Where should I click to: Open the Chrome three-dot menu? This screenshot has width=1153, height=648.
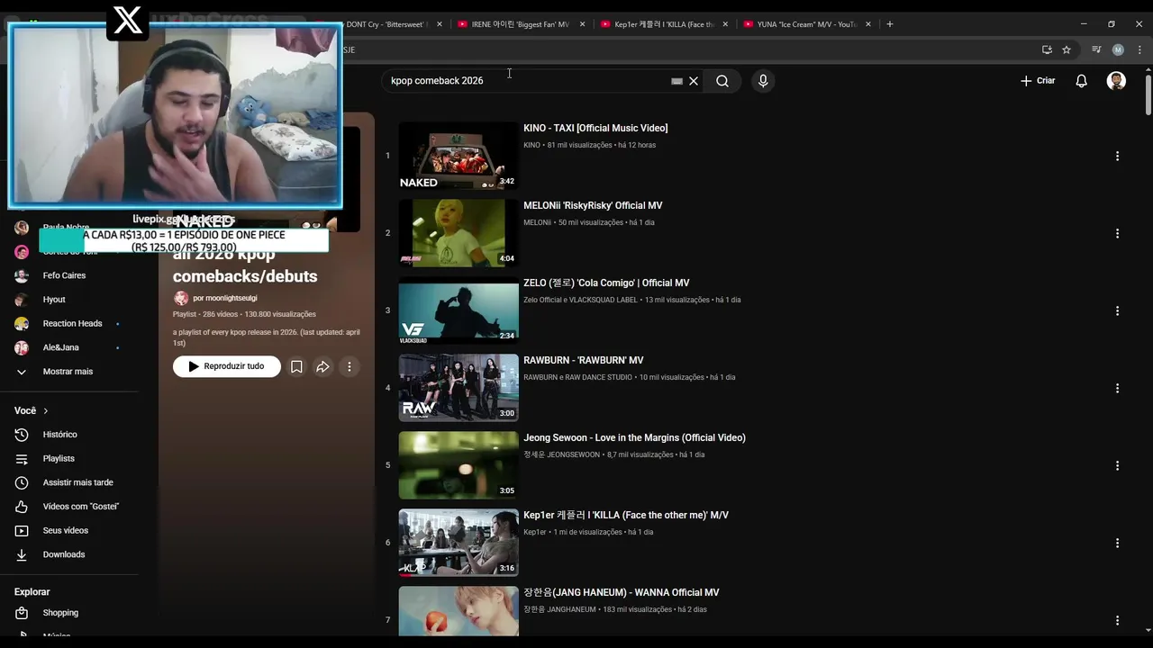pos(1139,49)
